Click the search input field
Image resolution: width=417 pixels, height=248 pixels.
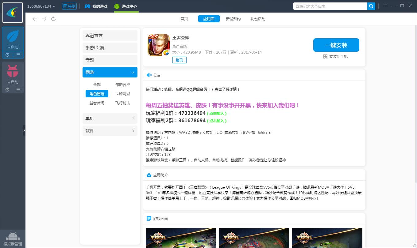pos(330,6)
